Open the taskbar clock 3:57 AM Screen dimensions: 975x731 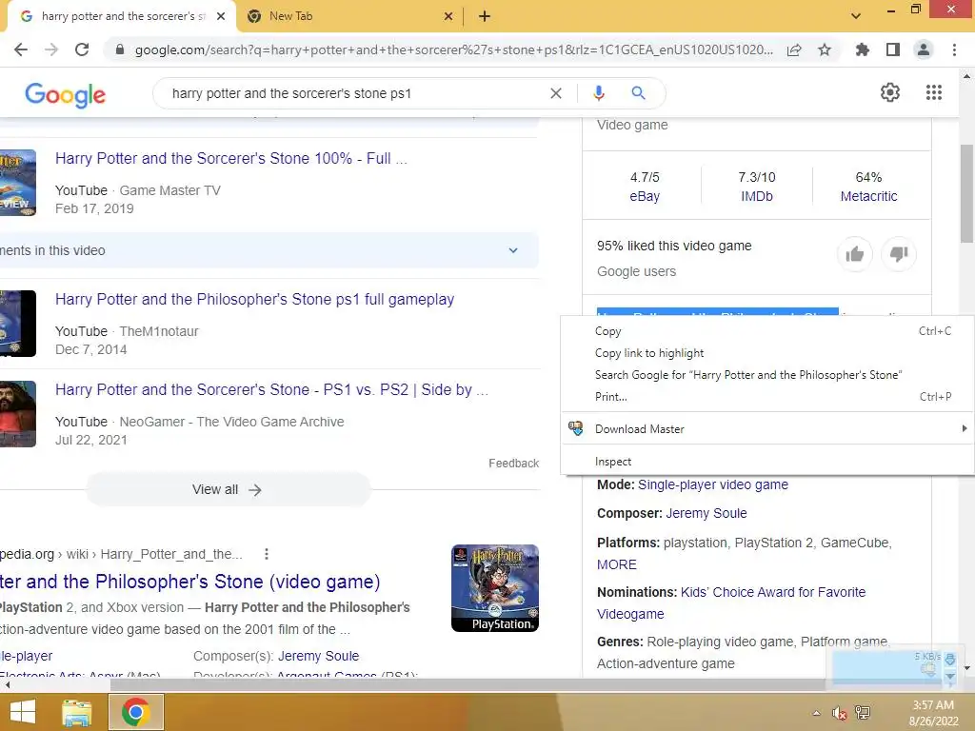coord(933,713)
